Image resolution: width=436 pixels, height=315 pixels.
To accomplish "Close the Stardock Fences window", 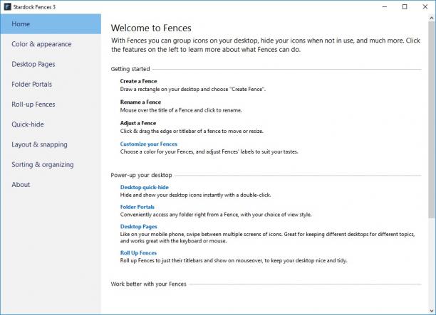I will click(425, 7).
